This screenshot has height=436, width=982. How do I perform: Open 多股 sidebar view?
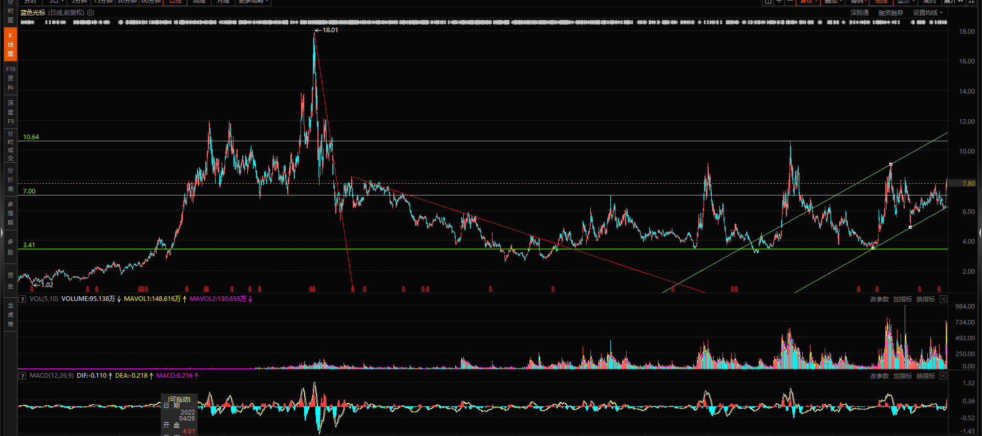(x=10, y=247)
